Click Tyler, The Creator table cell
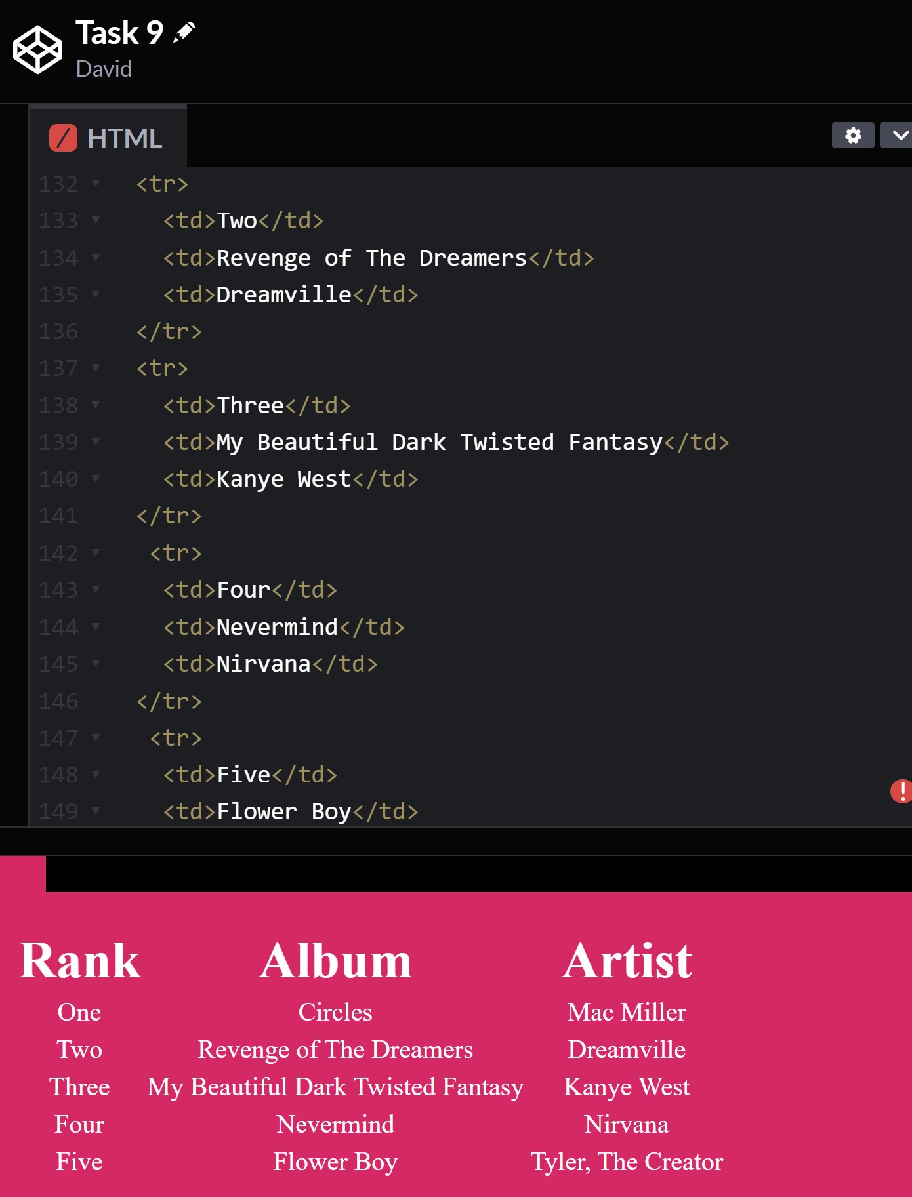This screenshot has width=912, height=1197. point(627,1162)
